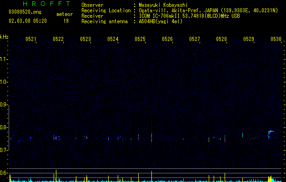Click the echo spike just before 0528
The height and width of the screenshot is (182, 286).
225,139
